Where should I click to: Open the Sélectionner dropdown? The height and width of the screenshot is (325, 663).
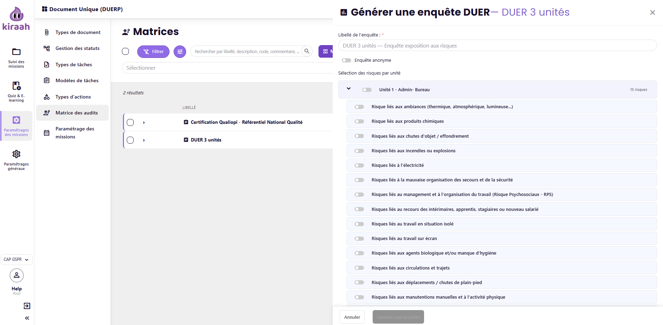[227, 68]
